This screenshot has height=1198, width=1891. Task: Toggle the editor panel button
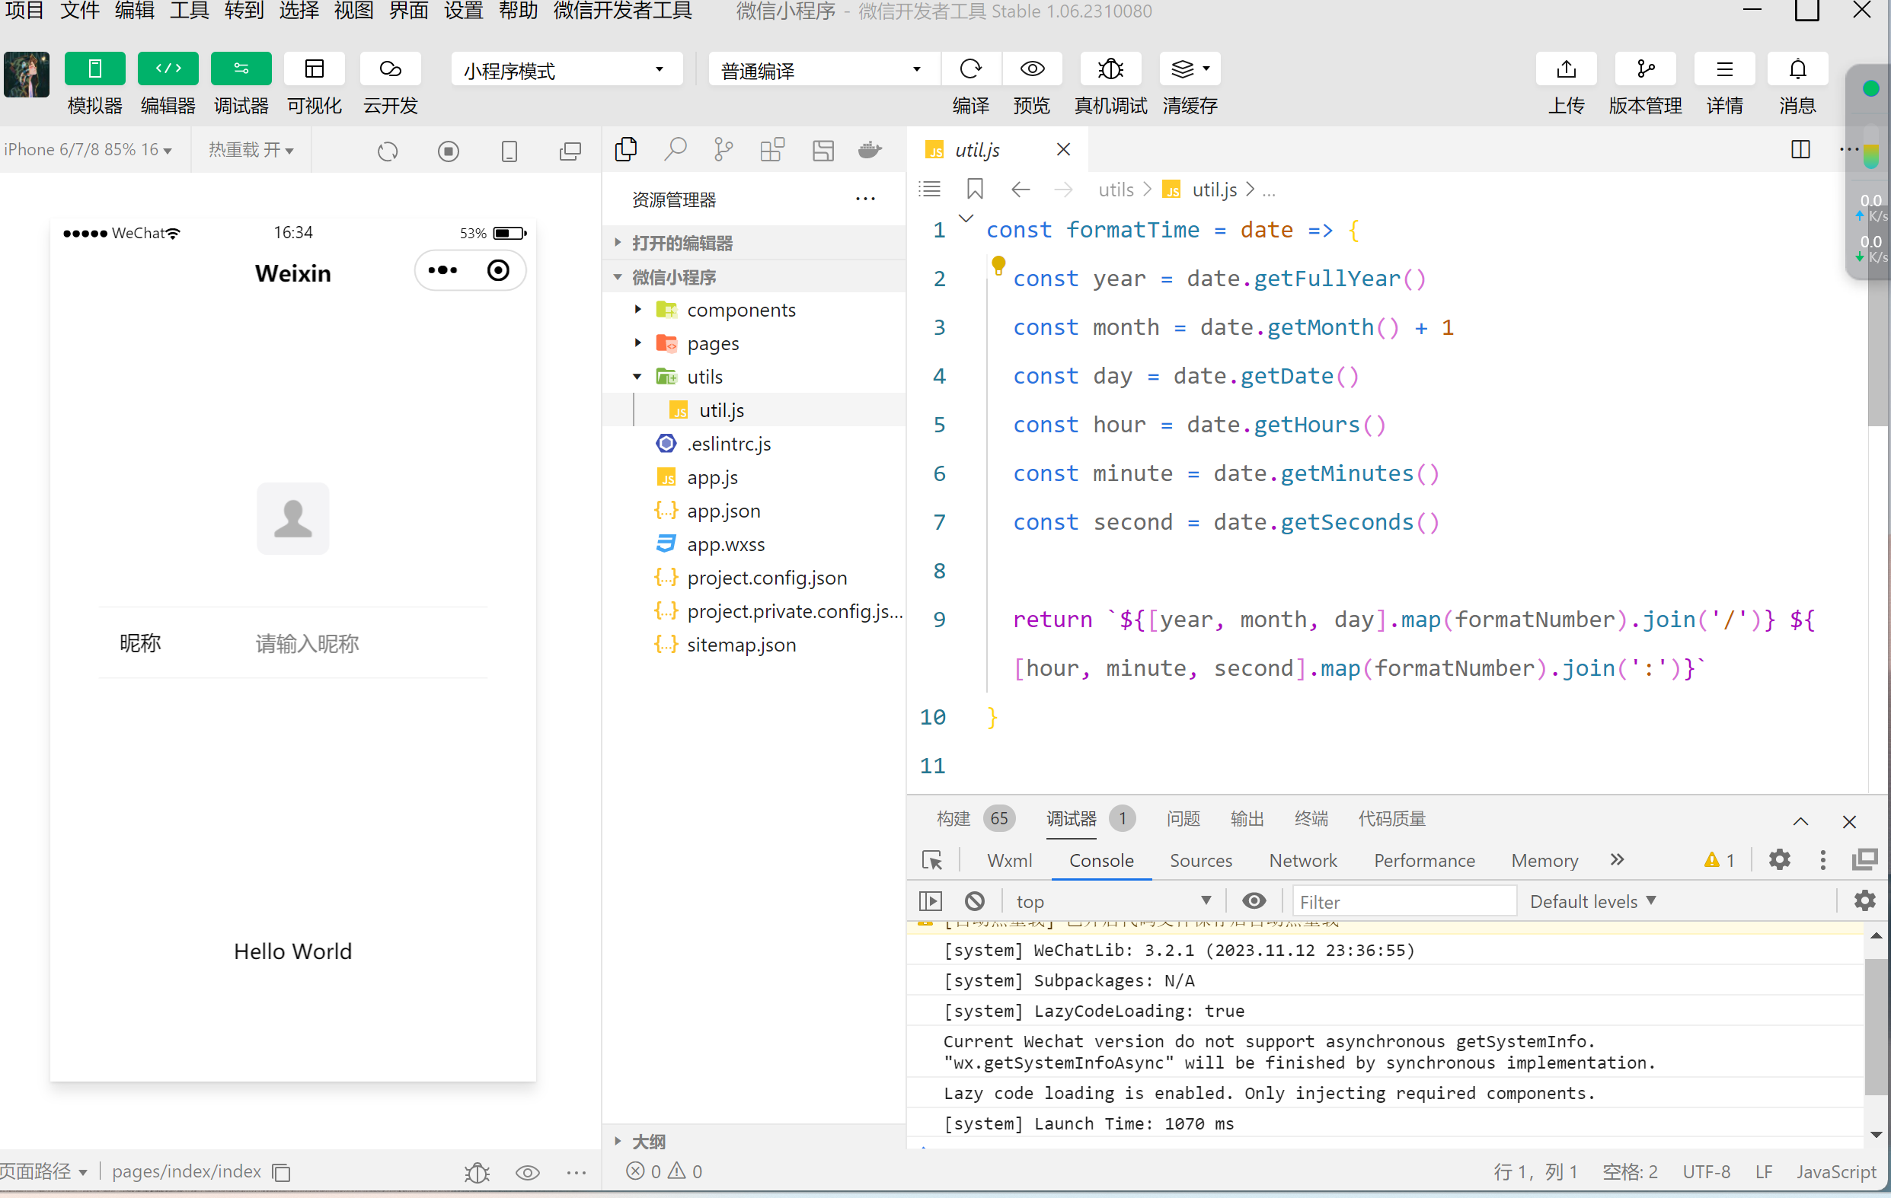(x=168, y=69)
